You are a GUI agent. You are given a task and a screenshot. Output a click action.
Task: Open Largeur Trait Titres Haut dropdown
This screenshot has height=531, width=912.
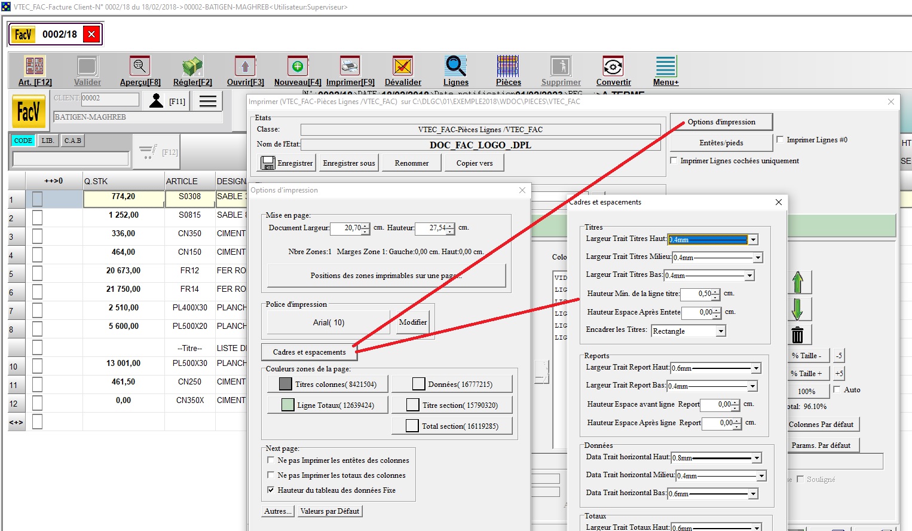tap(753, 239)
